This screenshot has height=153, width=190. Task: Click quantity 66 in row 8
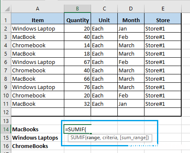point(77,79)
